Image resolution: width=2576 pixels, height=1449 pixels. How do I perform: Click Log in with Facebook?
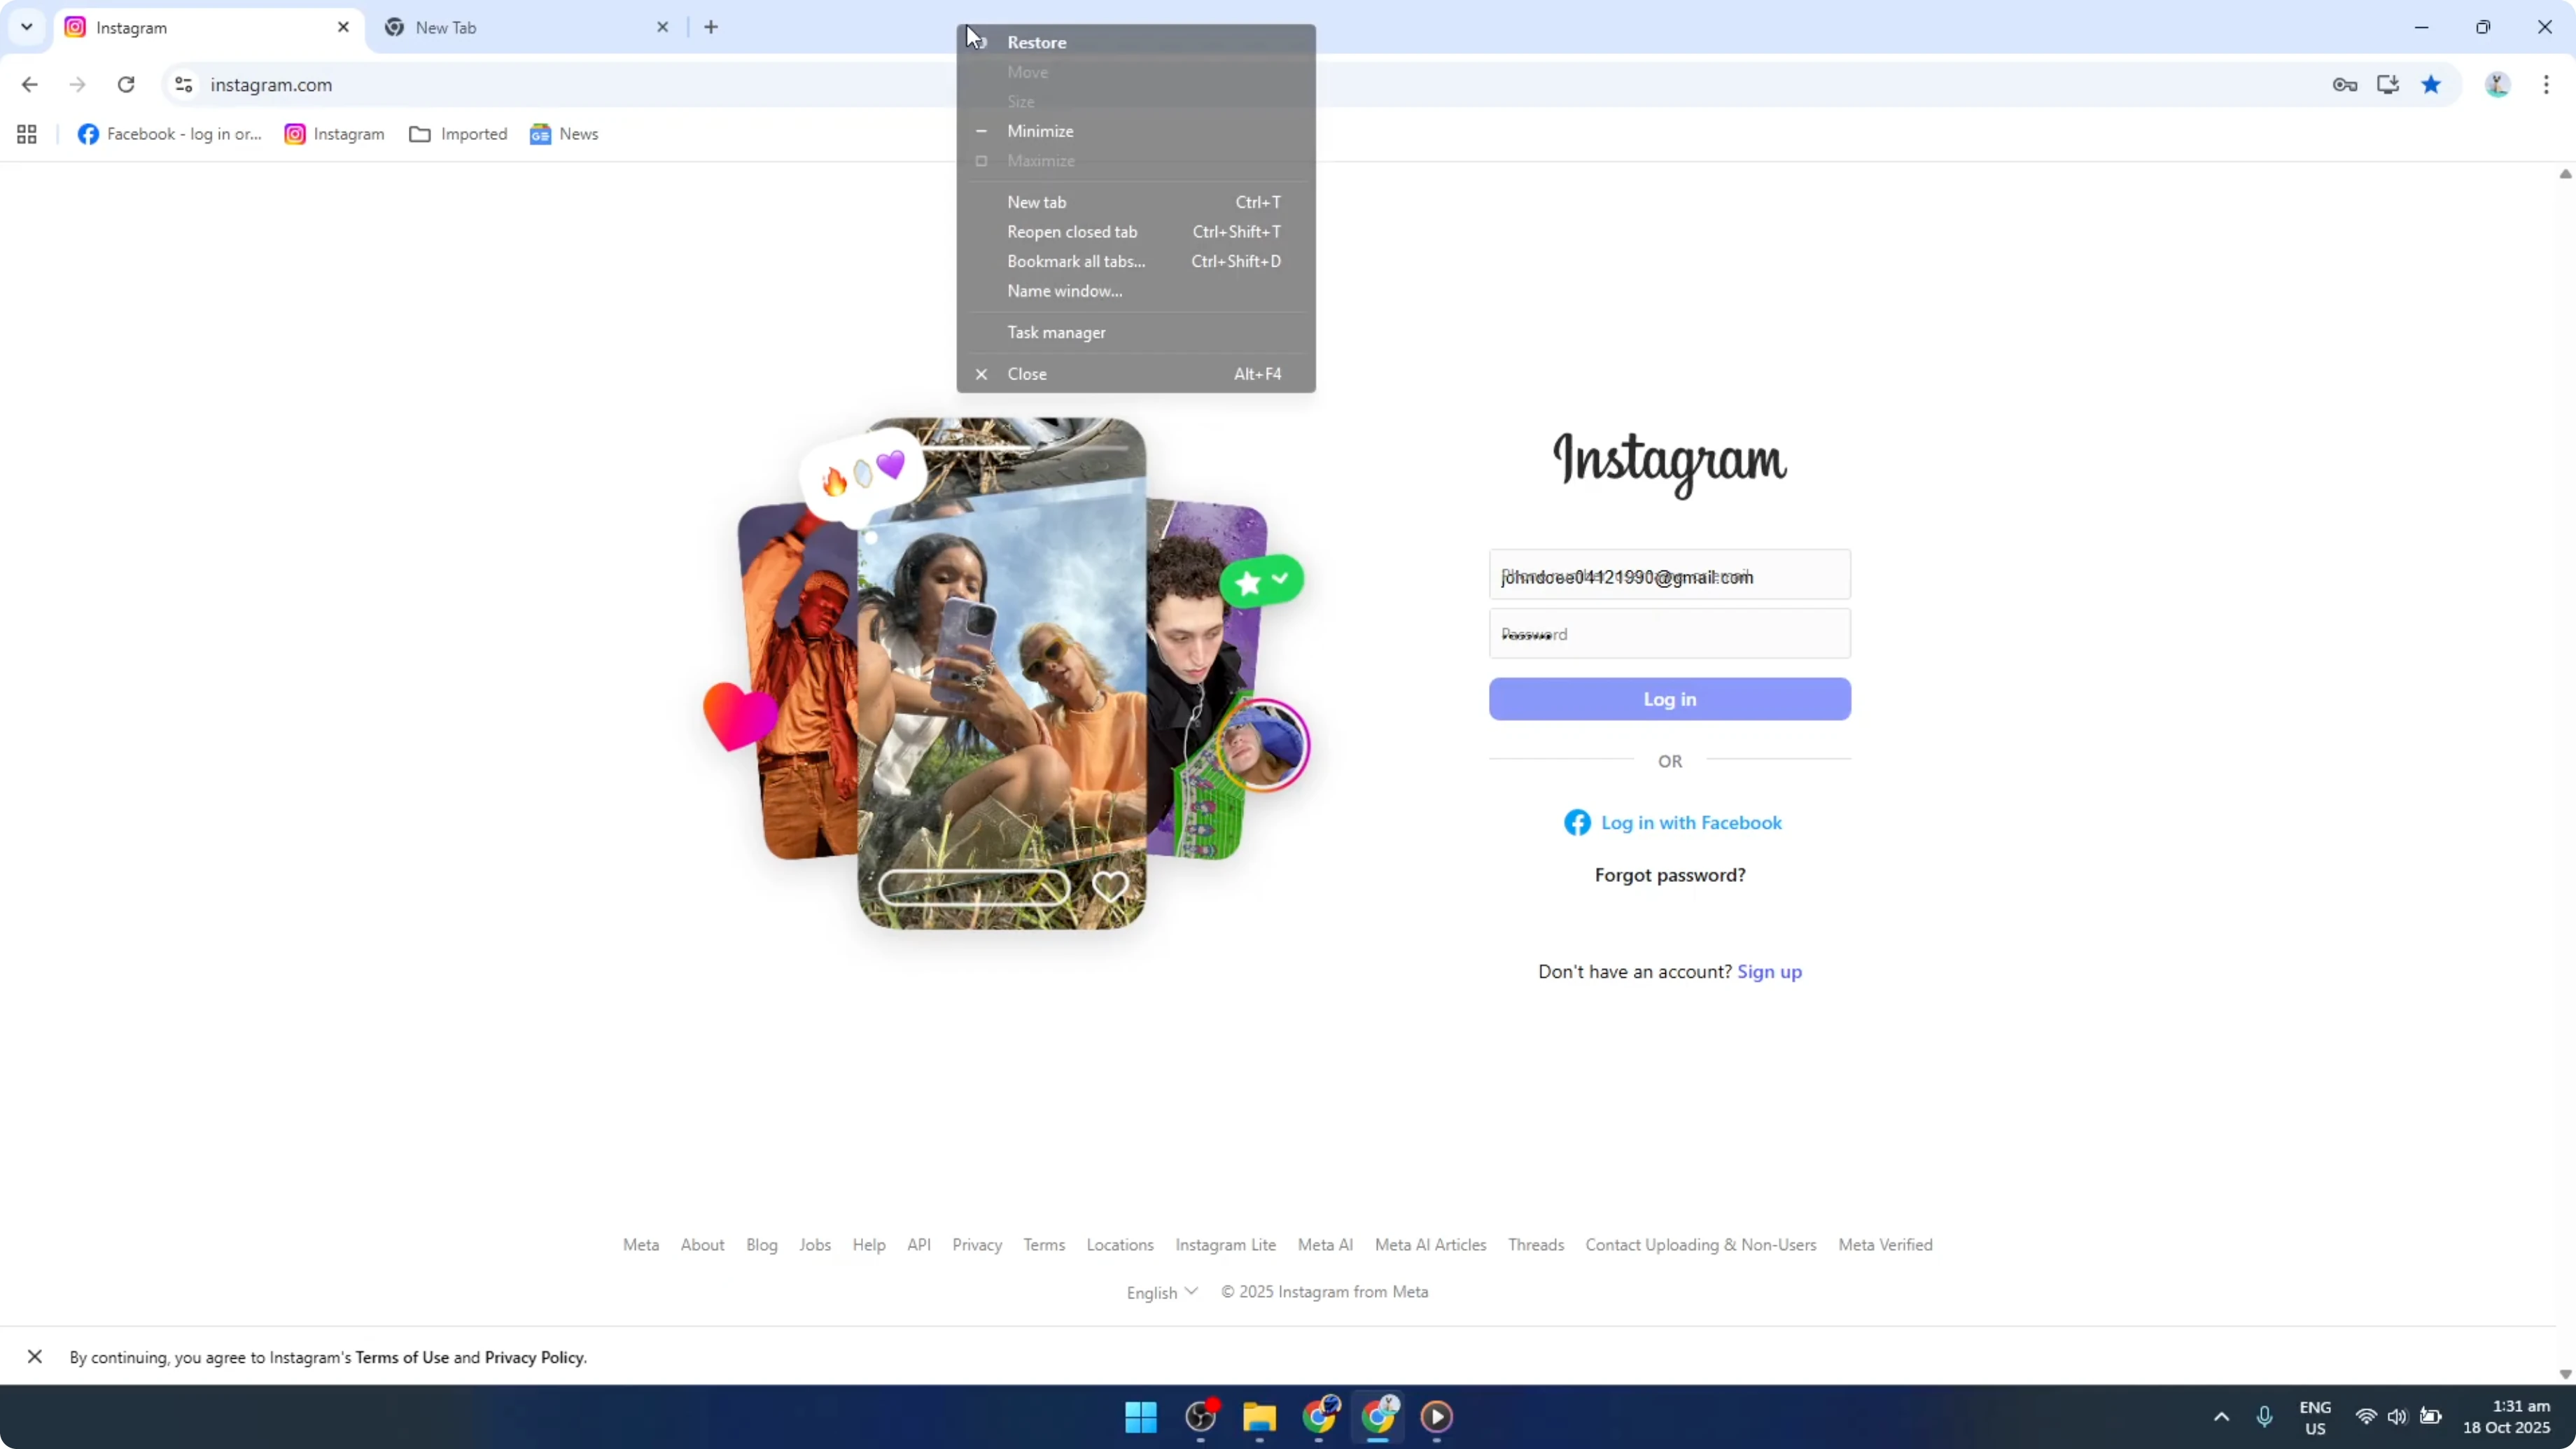(x=1673, y=823)
